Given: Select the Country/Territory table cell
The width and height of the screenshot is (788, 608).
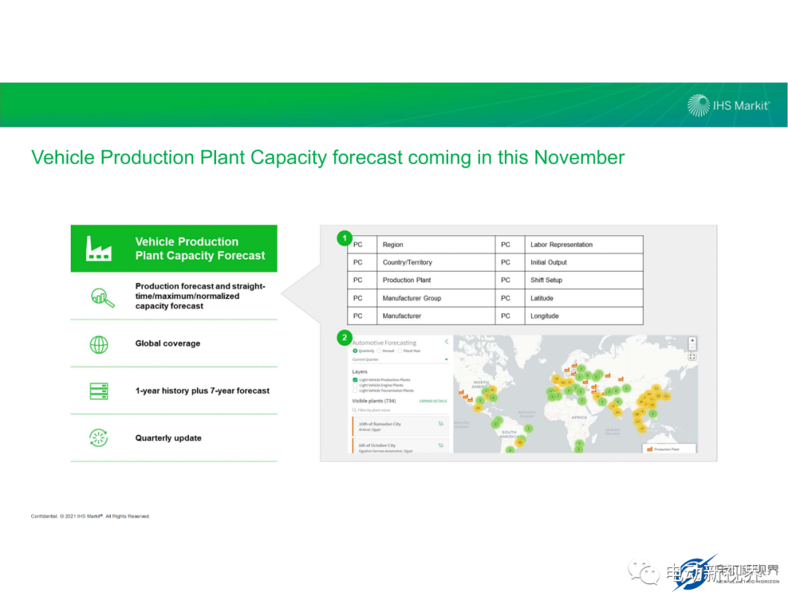Looking at the screenshot, I should tap(436, 262).
